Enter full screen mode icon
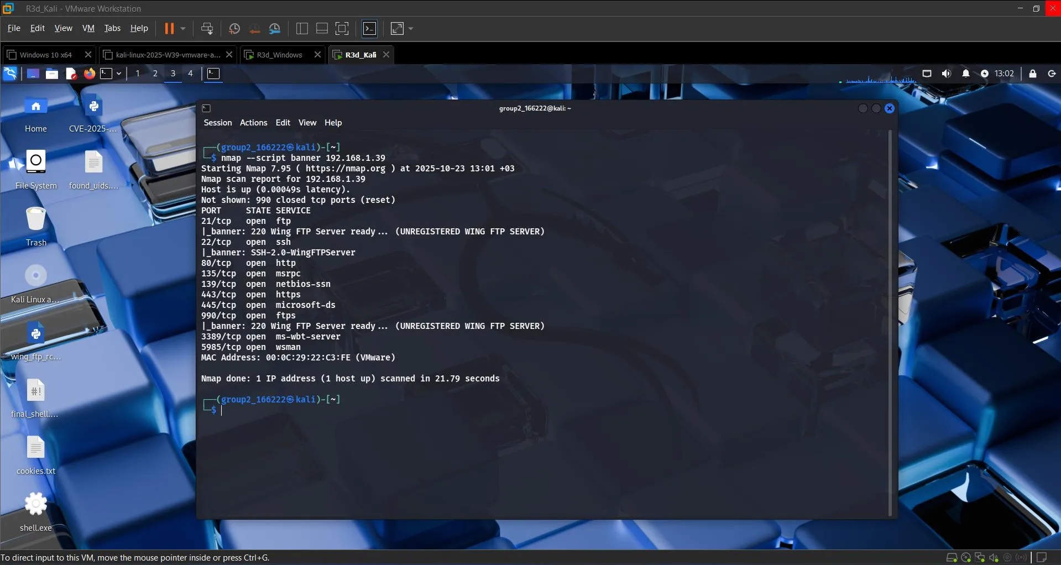Screen dimensions: 1061x565 342,28
